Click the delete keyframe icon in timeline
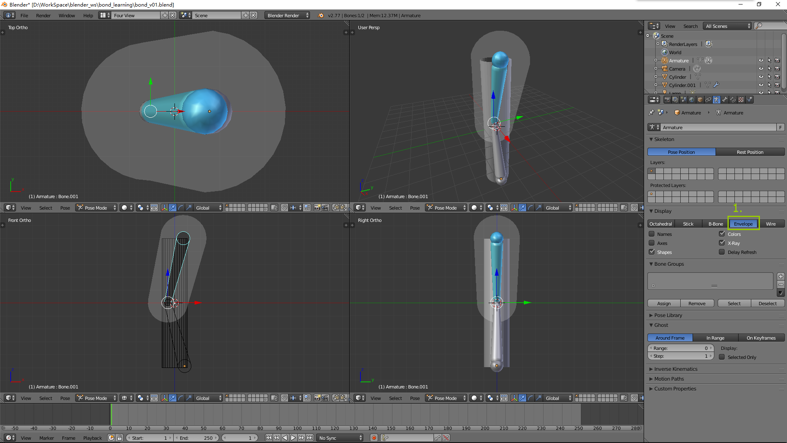Viewport: 787px width, 443px height. point(446,438)
